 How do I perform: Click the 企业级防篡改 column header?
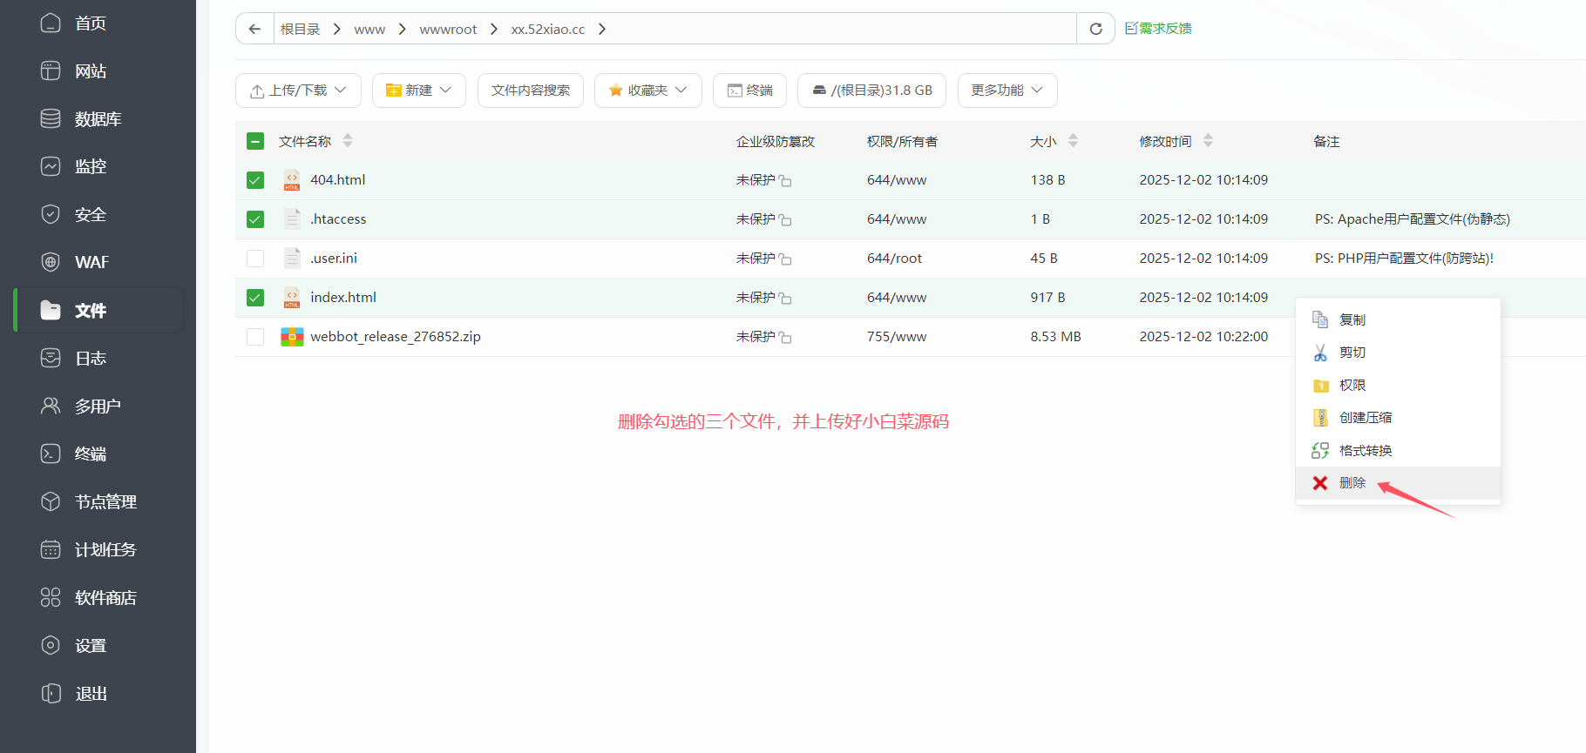pyautogui.click(x=776, y=141)
